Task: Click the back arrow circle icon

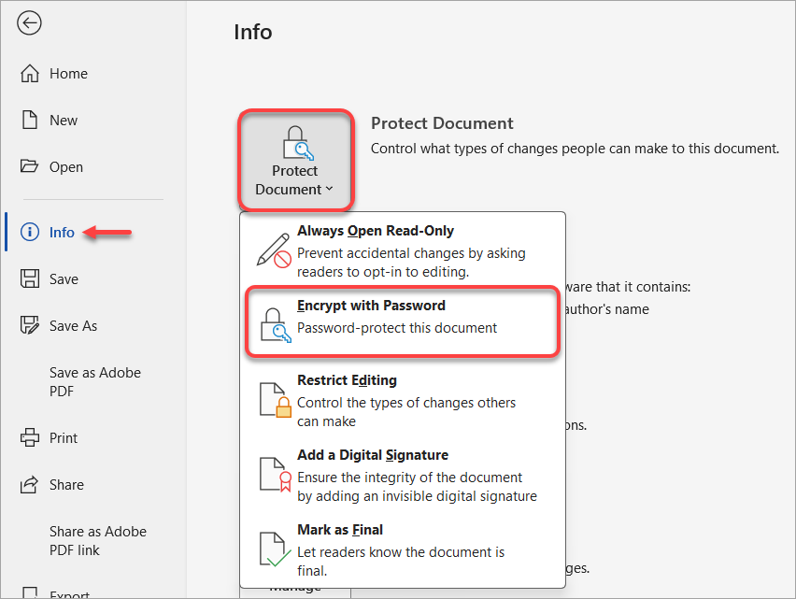Action: (x=30, y=23)
